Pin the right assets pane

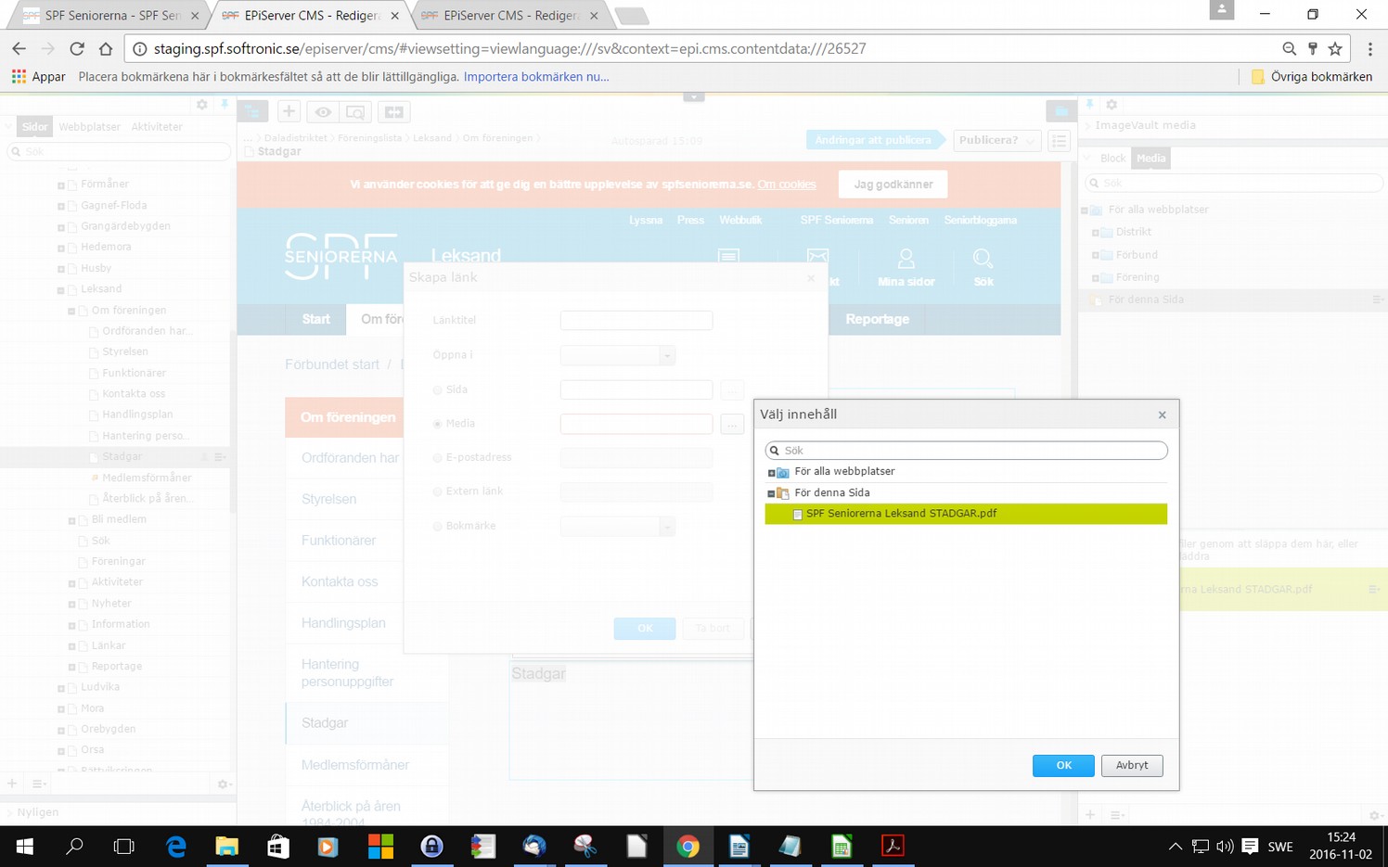[x=1090, y=105]
